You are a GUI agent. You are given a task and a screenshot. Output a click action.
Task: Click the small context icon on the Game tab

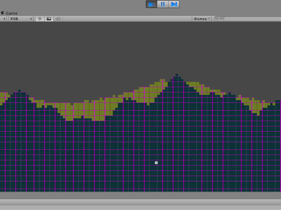pyautogui.click(x=3, y=13)
